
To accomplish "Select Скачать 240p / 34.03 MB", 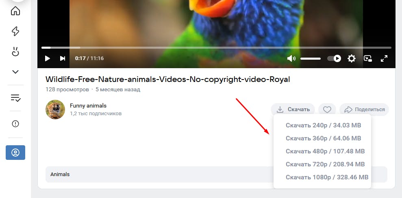I will pos(323,125).
